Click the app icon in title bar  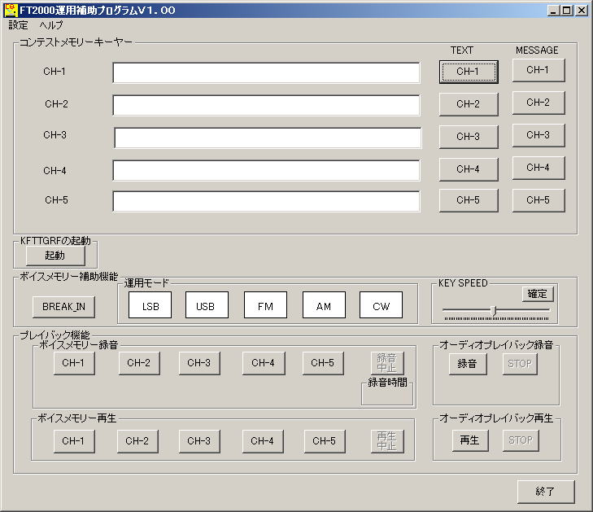tap(11, 11)
